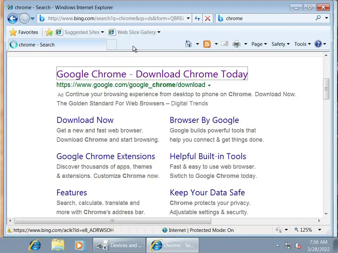Click the muted volume tray icon
The width and height of the screenshot is (338, 253).
tap(298, 245)
